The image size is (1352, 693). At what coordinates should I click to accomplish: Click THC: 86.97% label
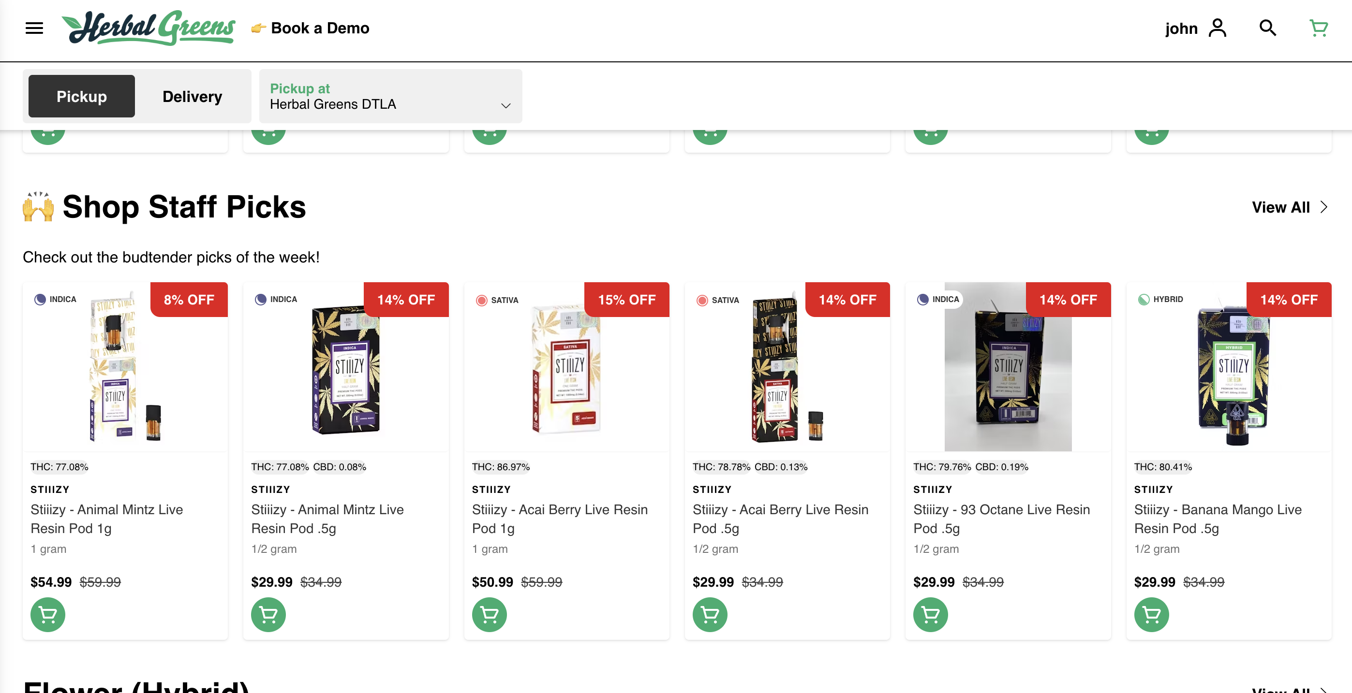point(501,467)
